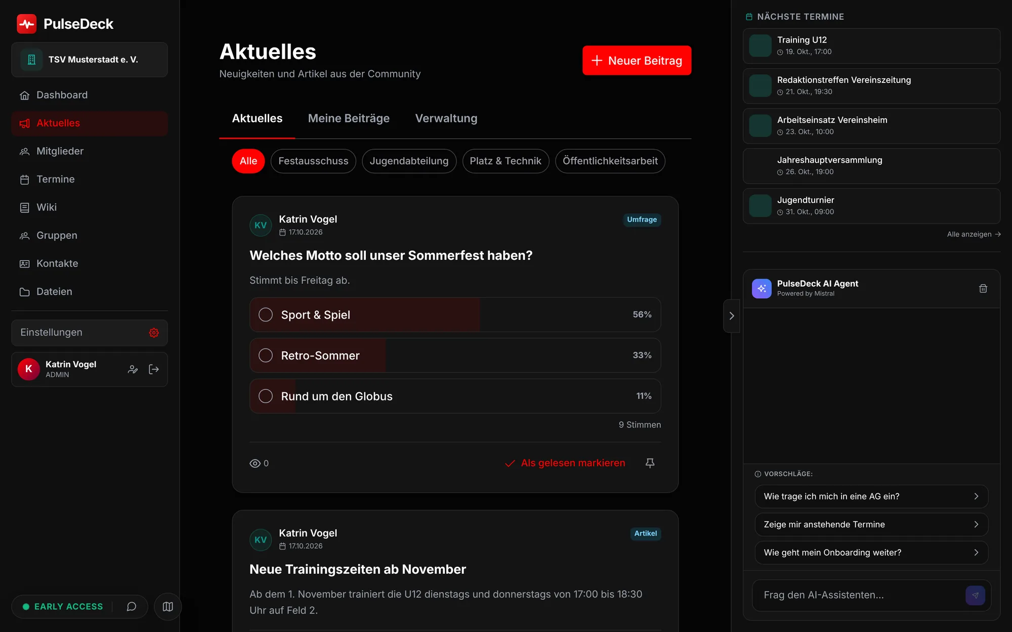The image size is (1012, 632).
Task: Filter by Öffentlichkeitsarbeit chip
Action: click(610, 161)
